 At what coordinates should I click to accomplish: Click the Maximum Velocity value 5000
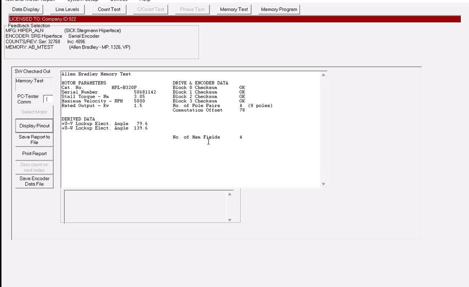click(140, 101)
